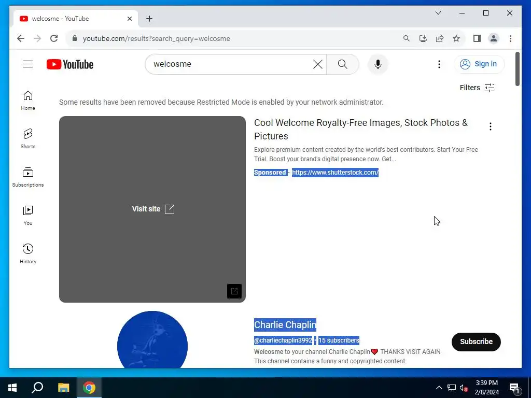
Task: Close the welcosme - YouTube tab
Action: [x=129, y=19]
